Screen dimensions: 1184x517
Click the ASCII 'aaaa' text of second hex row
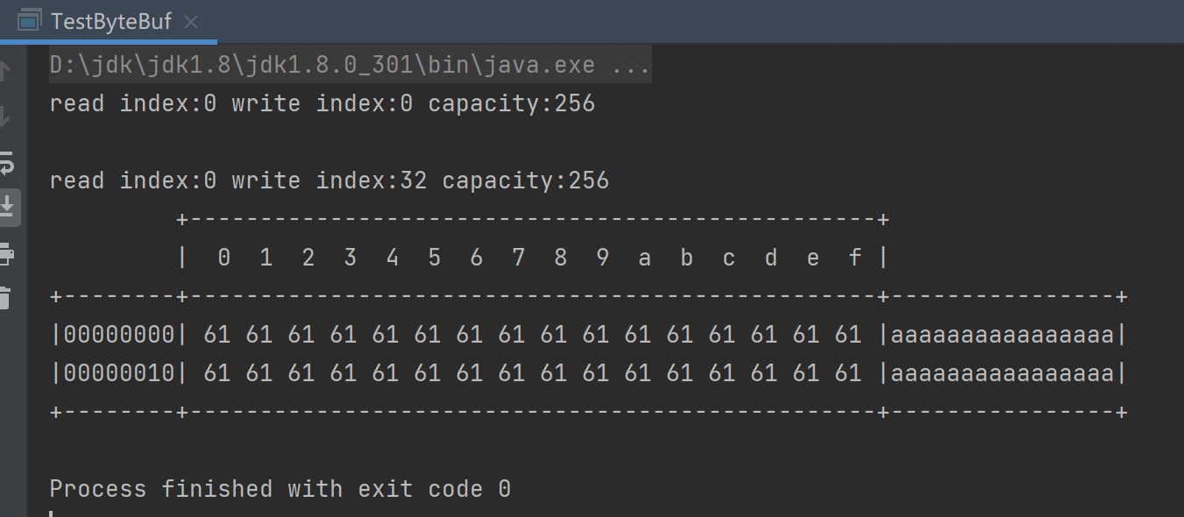coord(1002,373)
